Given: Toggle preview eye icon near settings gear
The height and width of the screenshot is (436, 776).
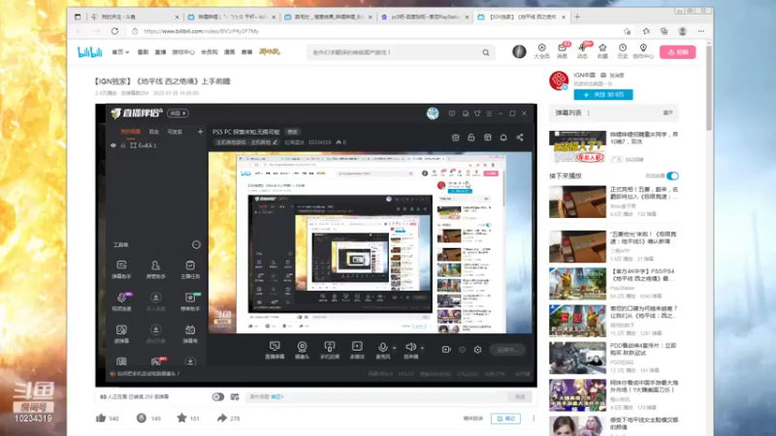Looking at the screenshot, I should point(463,350).
